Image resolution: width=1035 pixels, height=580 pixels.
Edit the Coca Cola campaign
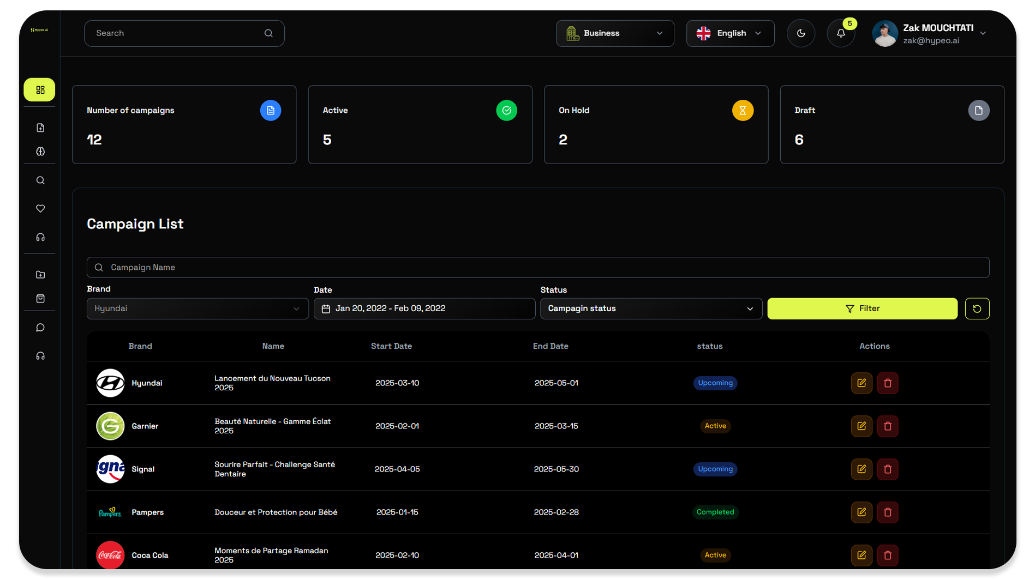pos(861,555)
